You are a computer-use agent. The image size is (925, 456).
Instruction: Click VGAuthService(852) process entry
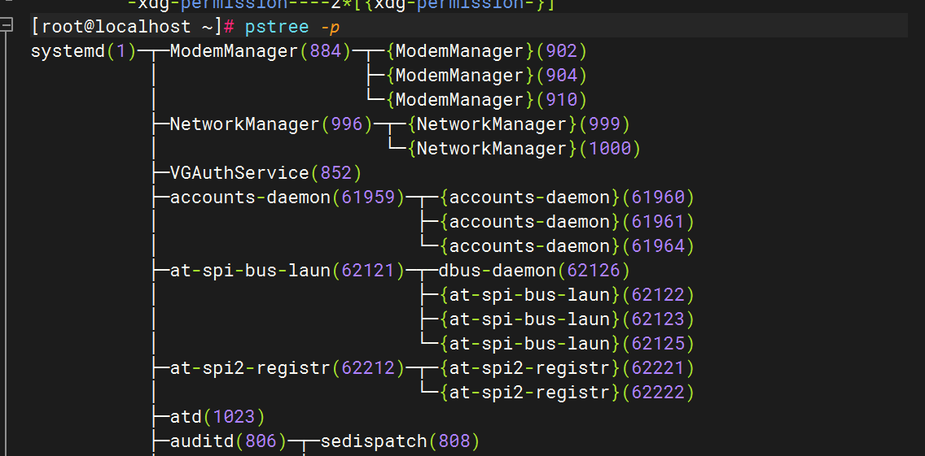266,173
